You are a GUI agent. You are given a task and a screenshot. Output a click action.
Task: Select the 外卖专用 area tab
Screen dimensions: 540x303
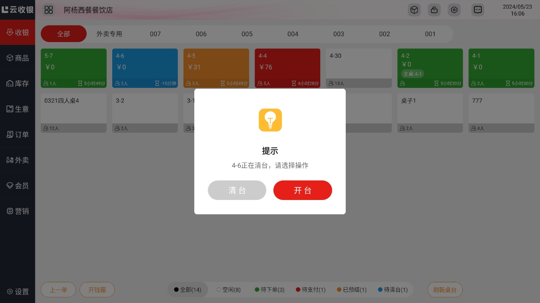[109, 34]
